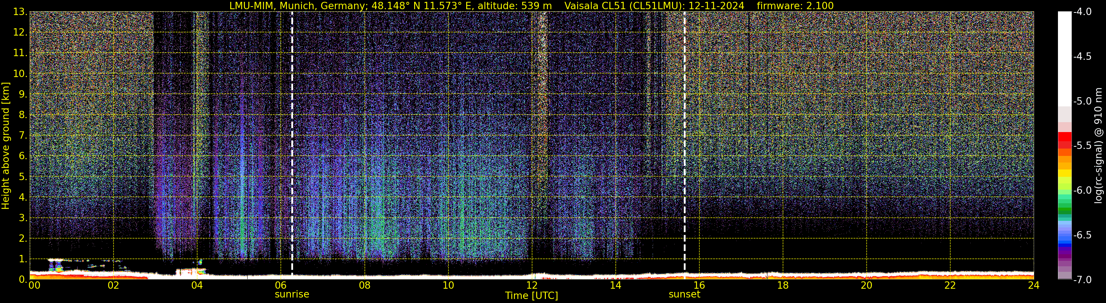1106x303 pixels.
Task: Click the "log(rc-signal) @ 910 nm" colorbar label
Action: (x=1099, y=146)
